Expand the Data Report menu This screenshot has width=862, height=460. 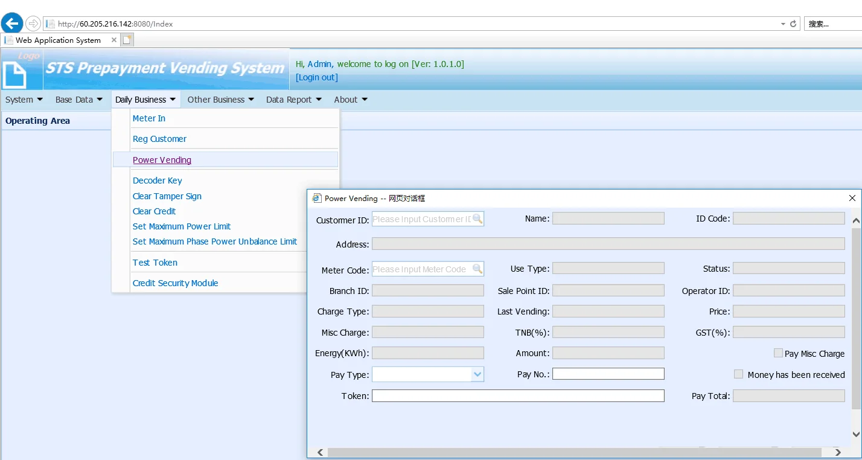tap(293, 100)
